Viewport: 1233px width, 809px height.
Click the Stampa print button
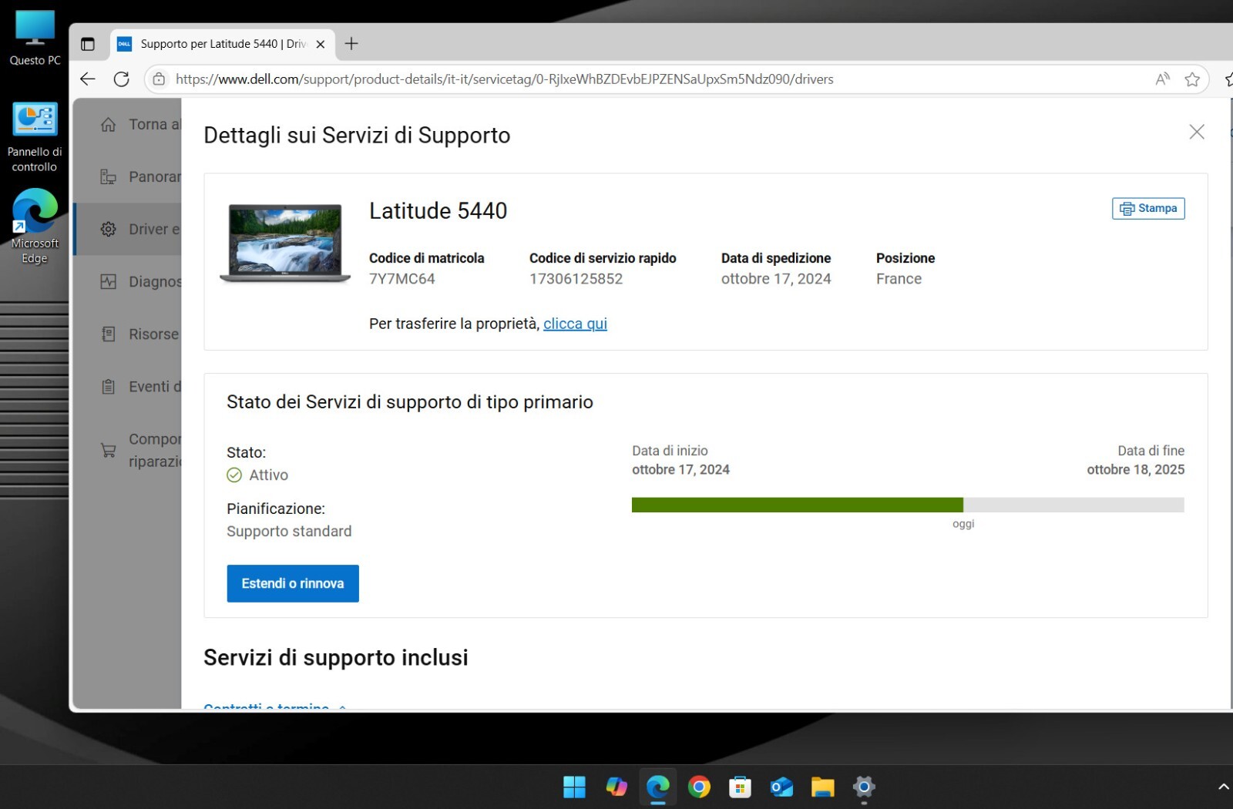(x=1148, y=208)
